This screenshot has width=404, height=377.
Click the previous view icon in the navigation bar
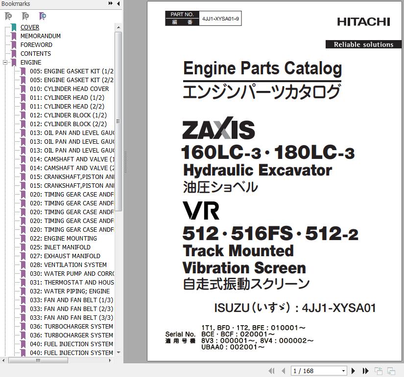(x=379, y=371)
